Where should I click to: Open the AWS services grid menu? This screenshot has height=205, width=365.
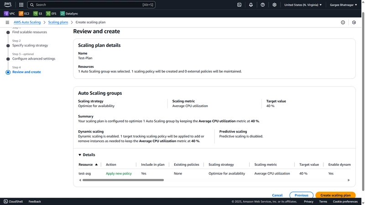pos(21,5)
